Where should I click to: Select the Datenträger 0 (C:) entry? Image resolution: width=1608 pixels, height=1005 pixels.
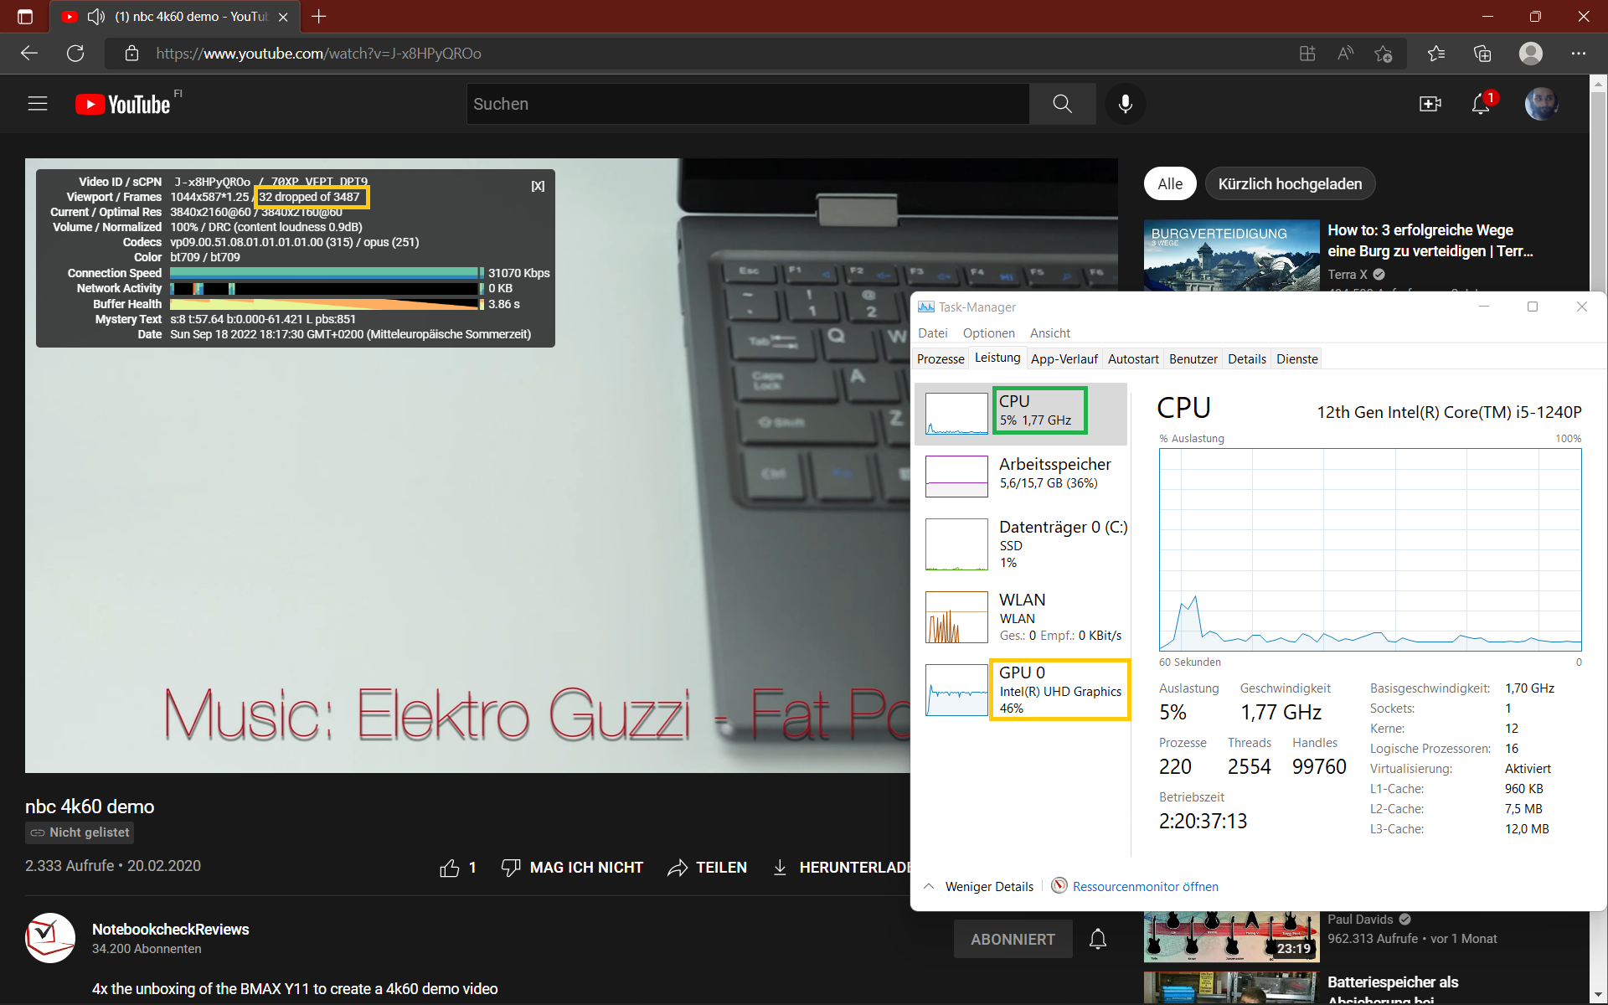tap(1021, 544)
